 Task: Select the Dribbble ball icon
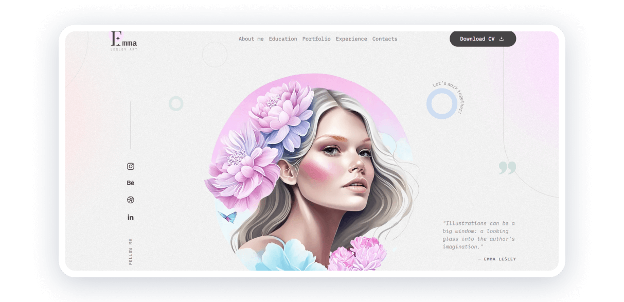coord(130,200)
